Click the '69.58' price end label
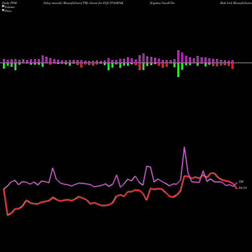This screenshot has width=252, height=252. tap(242, 188)
